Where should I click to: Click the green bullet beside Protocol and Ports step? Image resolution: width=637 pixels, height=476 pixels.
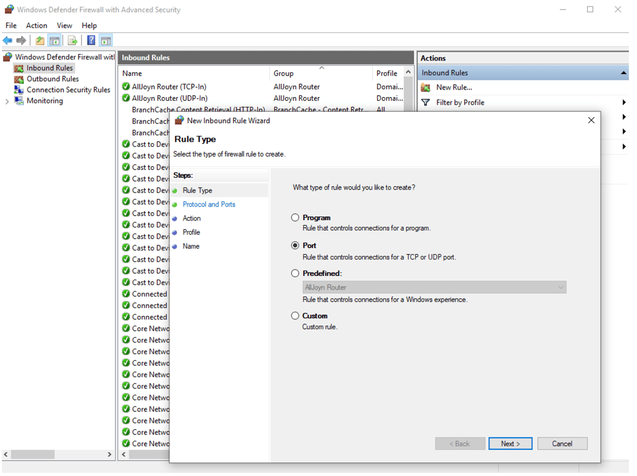174,205
